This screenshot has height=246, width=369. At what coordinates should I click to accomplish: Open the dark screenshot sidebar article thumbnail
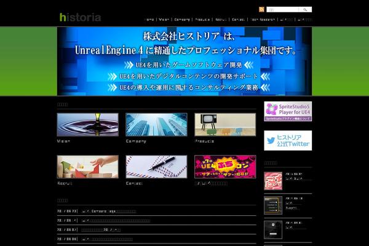pyautogui.click(x=273, y=230)
